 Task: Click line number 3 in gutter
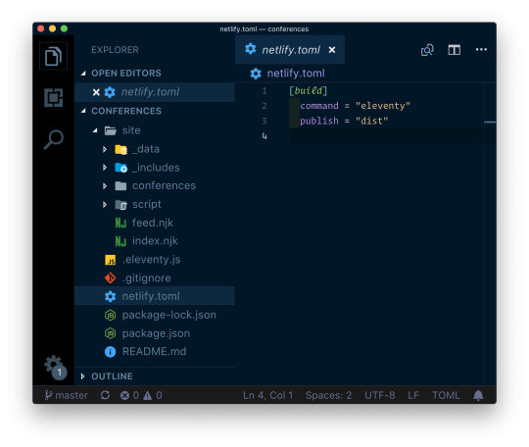pos(264,121)
